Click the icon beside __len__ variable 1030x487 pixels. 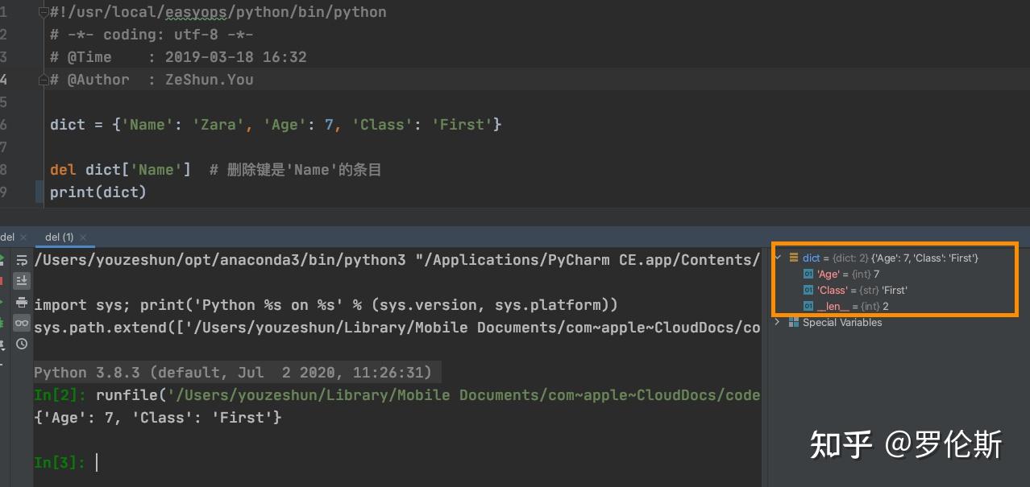tap(808, 307)
